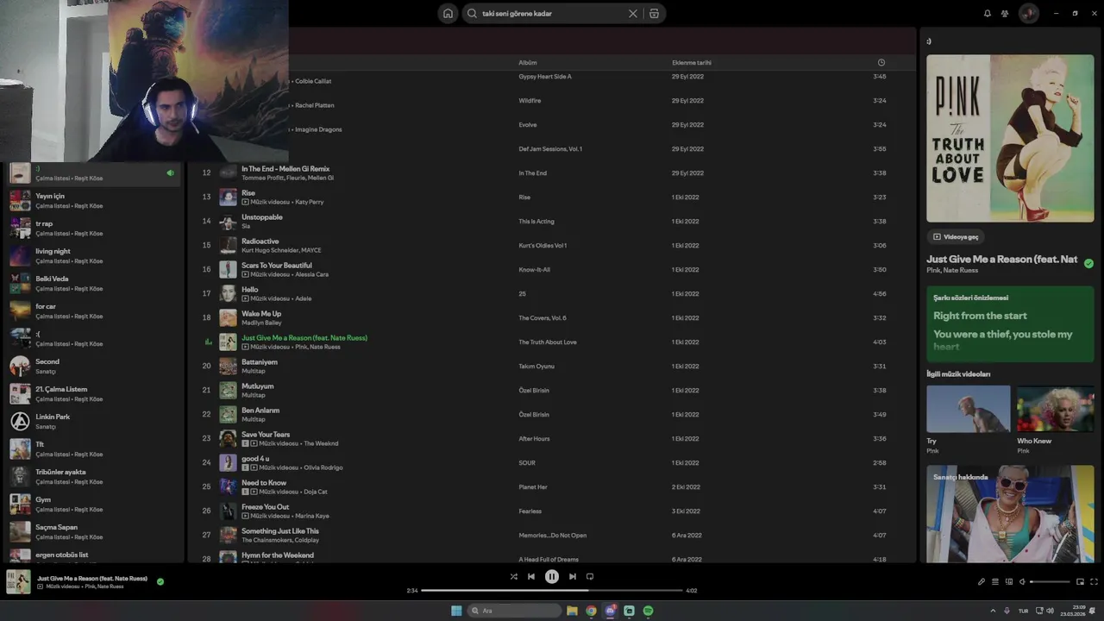Open the mini player
This screenshot has width=1104, height=621.
pyautogui.click(x=1080, y=581)
